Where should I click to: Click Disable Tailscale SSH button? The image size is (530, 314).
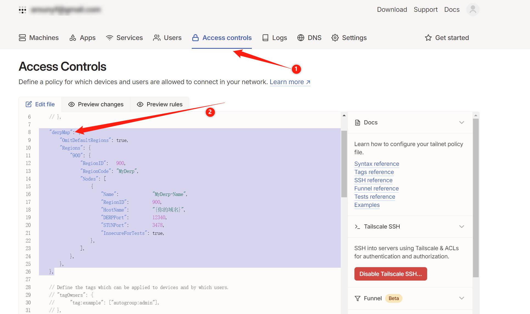(391, 274)
